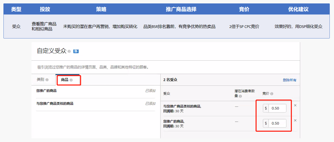334x142 pixels.
Task: Click the 效果好的，用DSP细化受众 cell
Action: click(x=299, y=27)
